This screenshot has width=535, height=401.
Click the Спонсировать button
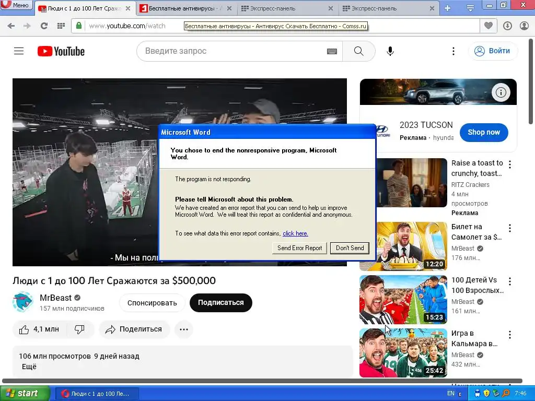[152, 303]
